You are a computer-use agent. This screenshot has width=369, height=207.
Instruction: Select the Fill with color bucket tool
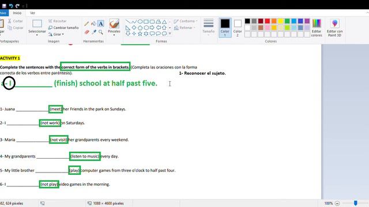pos(93,24)
